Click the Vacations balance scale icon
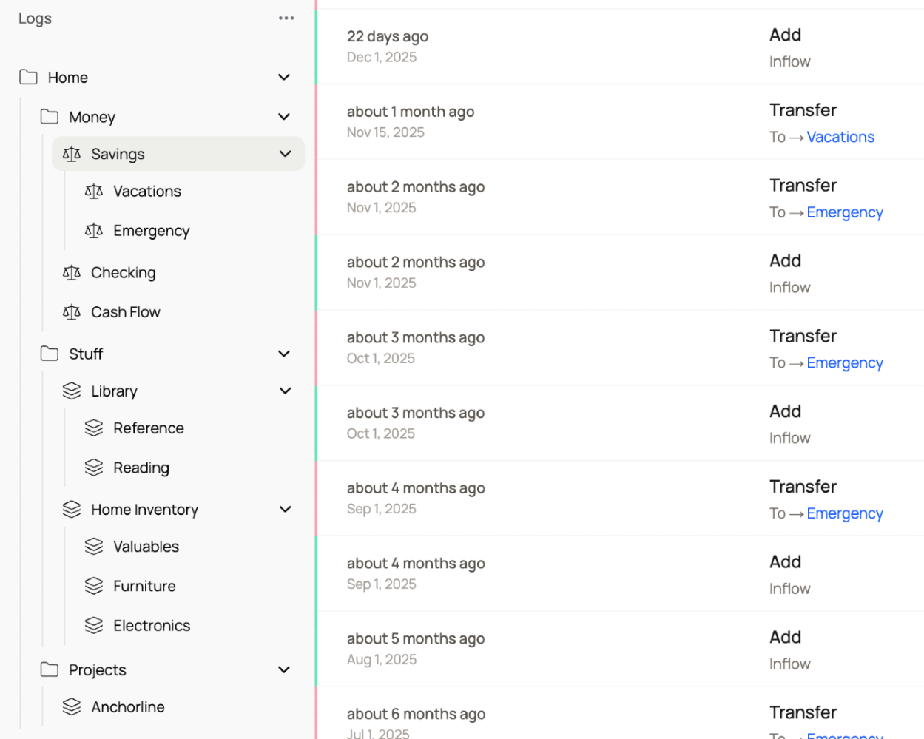The width and height of the screenshot is (924, 739). pos(94,191)
